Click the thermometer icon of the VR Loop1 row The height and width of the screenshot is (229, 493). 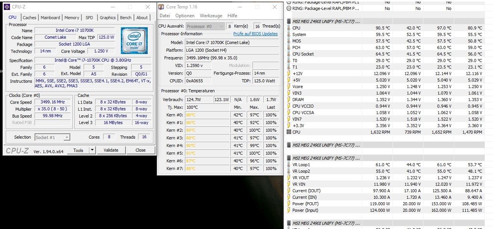pos(289,165)
